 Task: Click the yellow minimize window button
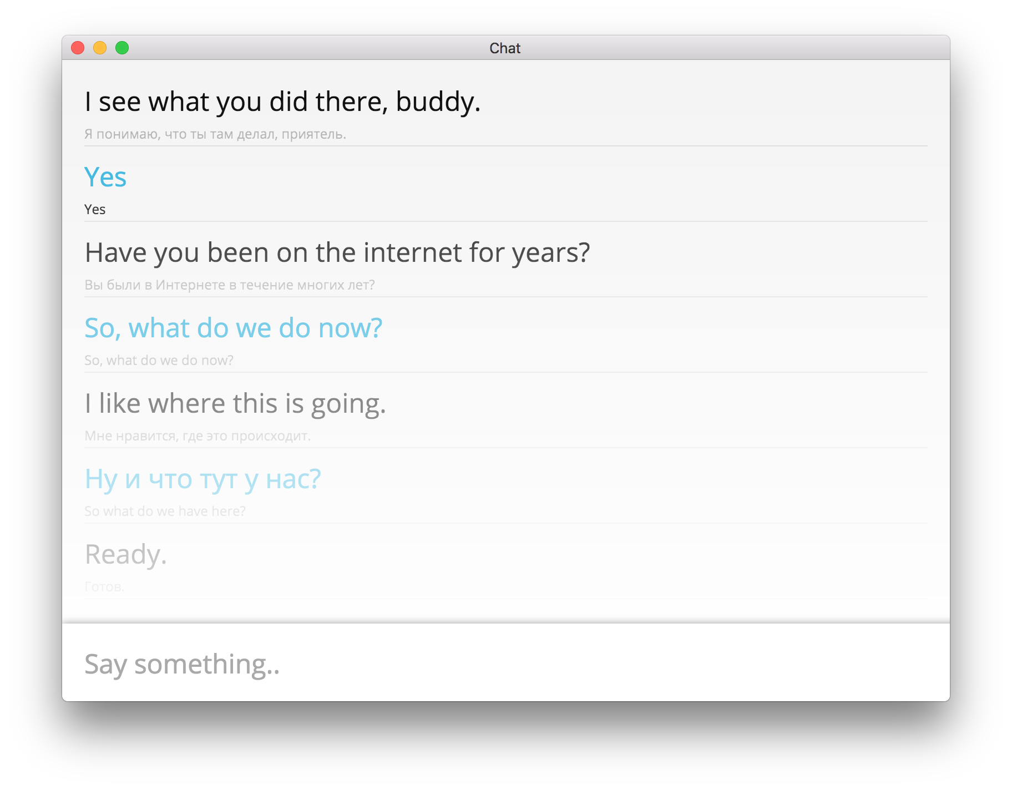100,48
